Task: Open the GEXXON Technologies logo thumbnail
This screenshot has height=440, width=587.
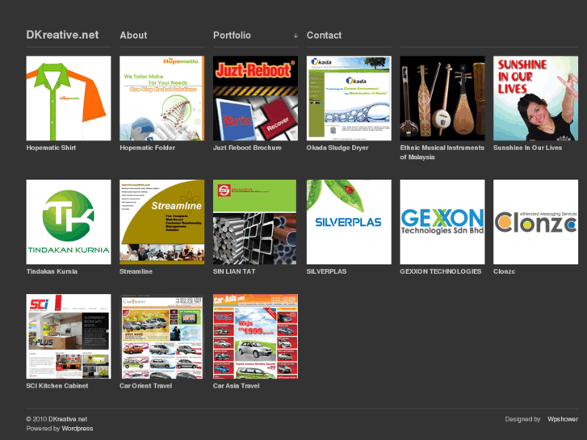Action: [x=442, y=222]
